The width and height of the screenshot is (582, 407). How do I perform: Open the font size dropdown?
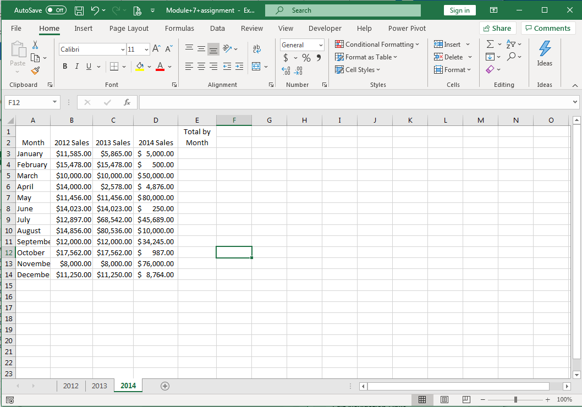146,50
